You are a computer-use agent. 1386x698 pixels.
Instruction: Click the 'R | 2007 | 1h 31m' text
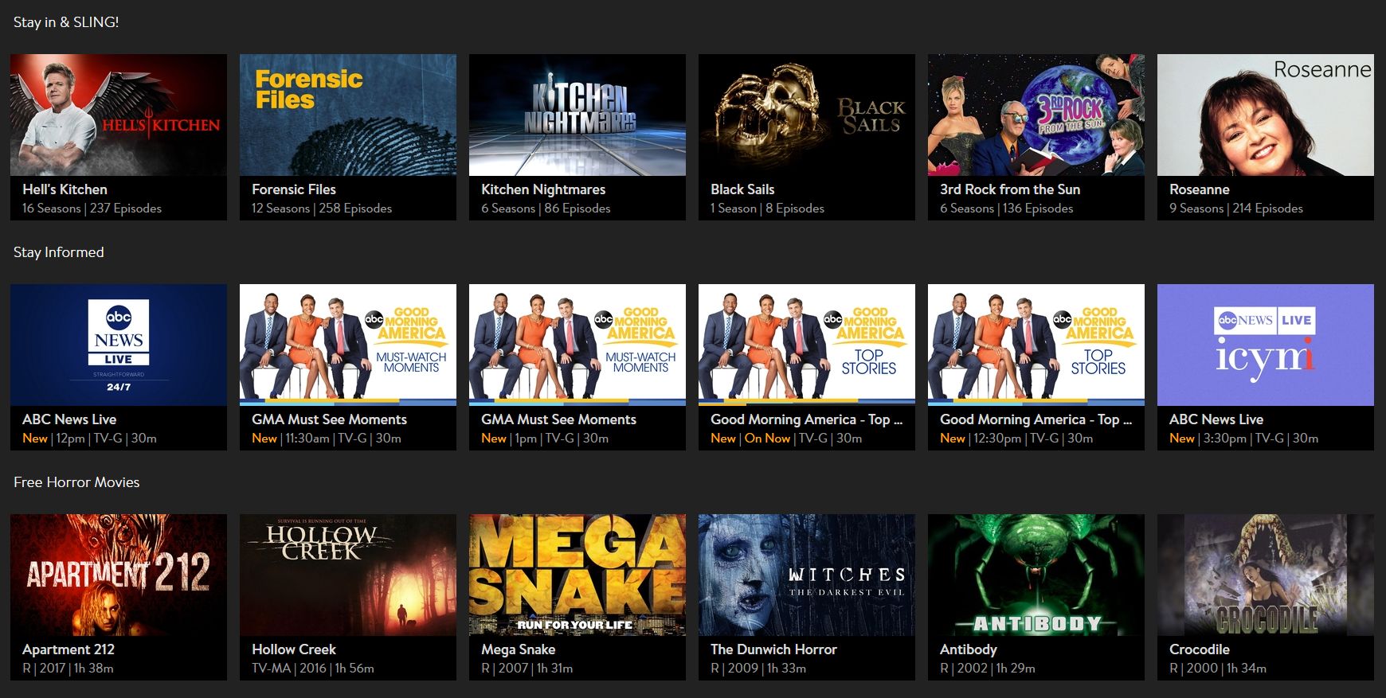coord(527,669)
